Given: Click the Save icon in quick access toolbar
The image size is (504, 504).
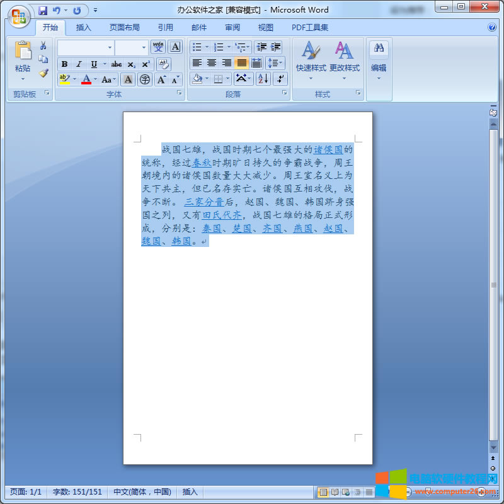Looking at the screenshot, I should coord(43,10).
